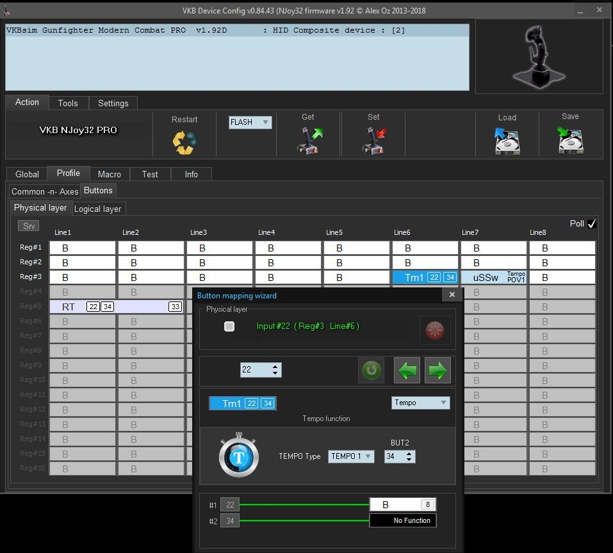This screenshot has height=553, width=613.
Task: Click the app icon in the title bar
Action: pyautogui.click(x=6, y=10)
